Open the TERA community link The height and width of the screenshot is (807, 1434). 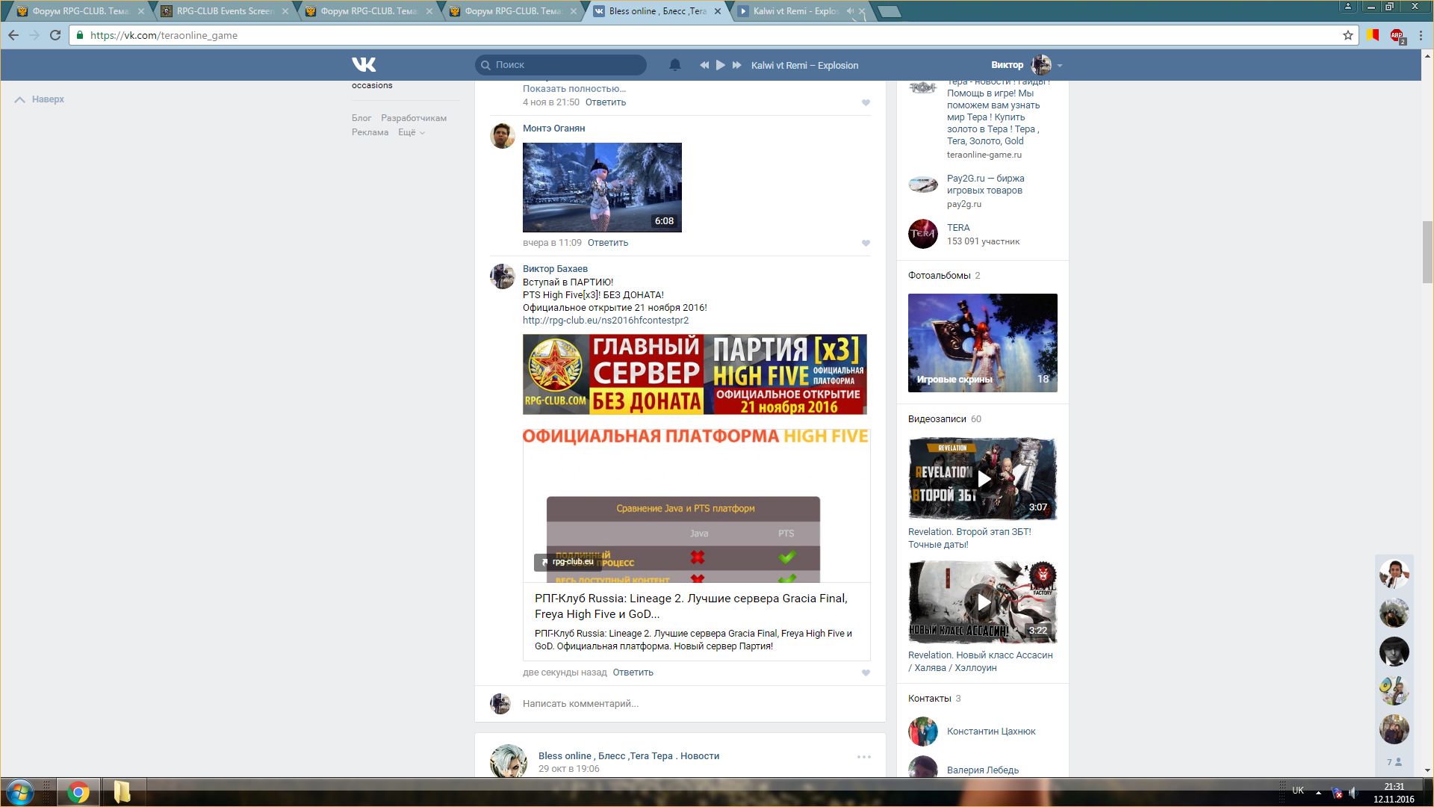pos(958,228)
